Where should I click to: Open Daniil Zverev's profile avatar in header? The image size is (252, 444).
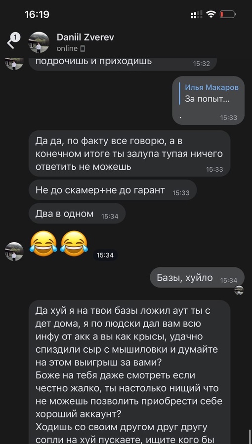39,42
